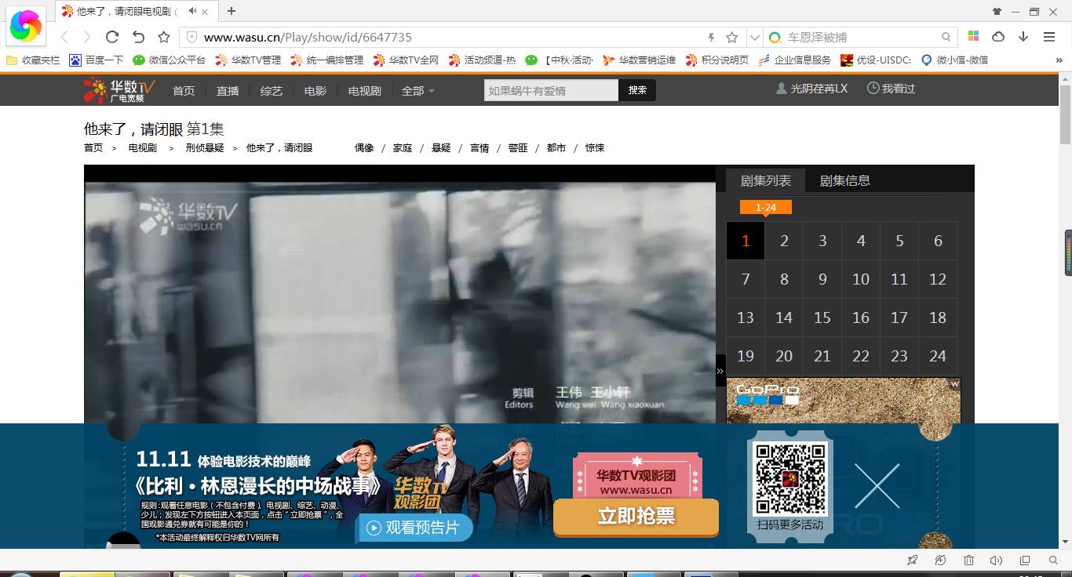Open page search magnifier in bottom status bar
Image resolution: width=1072 pixels, height=577 pixels.
coord(1052,561)
